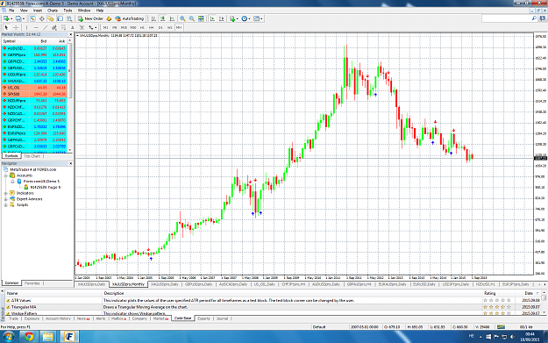Open the terminal Journal tab

222,318
